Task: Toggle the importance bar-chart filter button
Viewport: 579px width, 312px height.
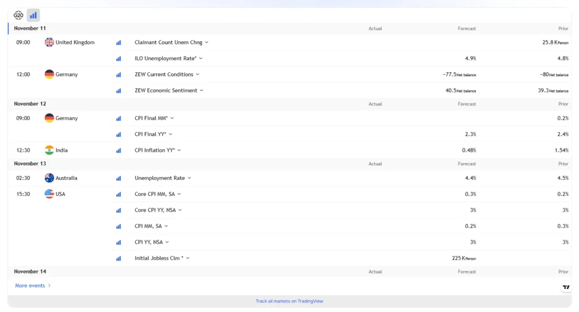Action: (33, 15)
